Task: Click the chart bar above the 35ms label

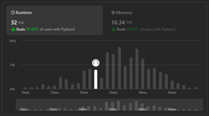Action: click(x=113, y=71)
